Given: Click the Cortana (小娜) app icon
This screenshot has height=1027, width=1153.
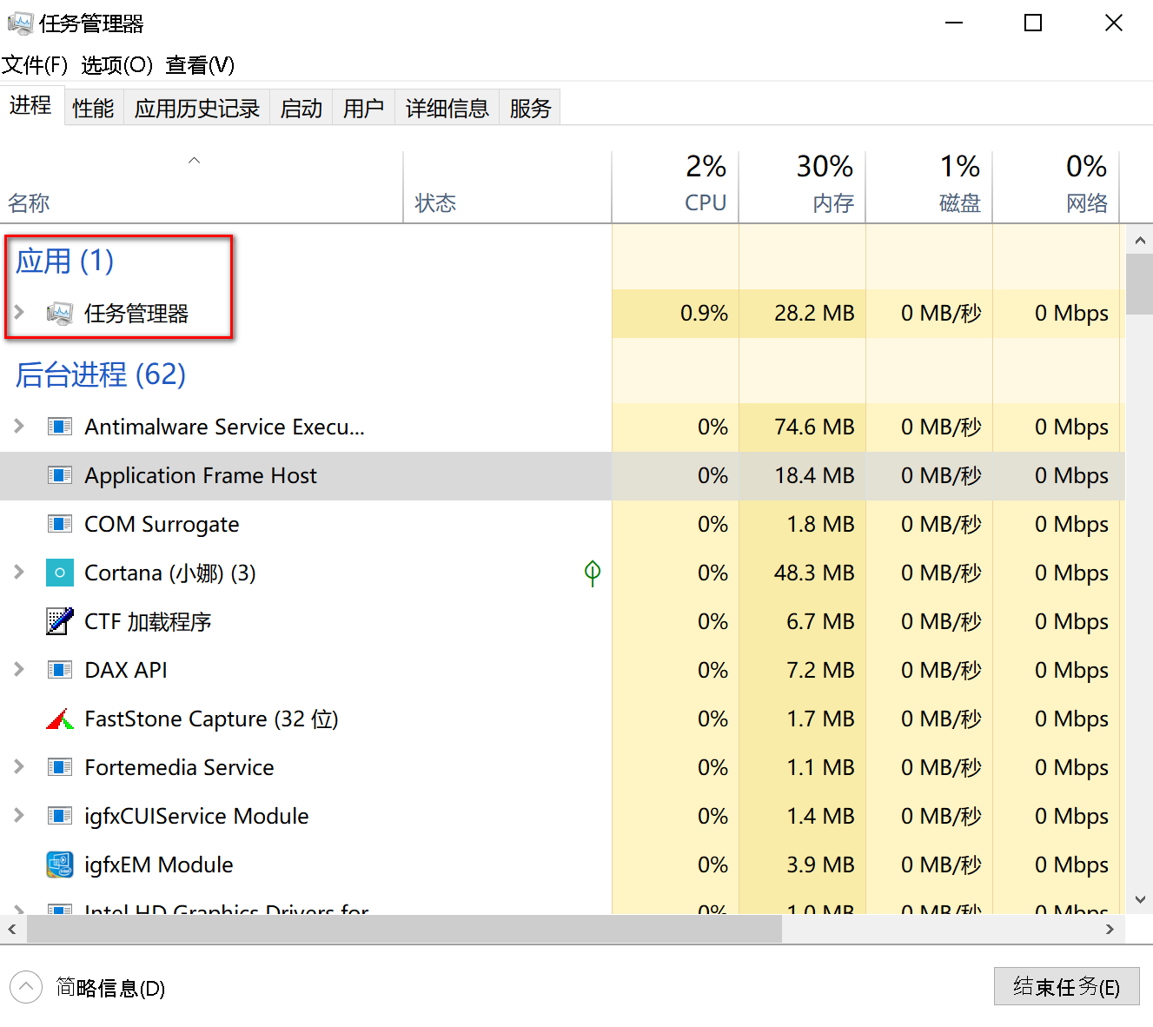Looking at the screenshot, I should [x=60, y=573].
